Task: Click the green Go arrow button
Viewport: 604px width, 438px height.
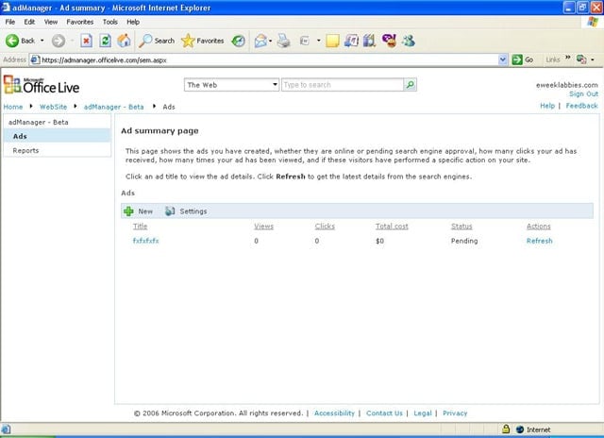Action: (x=517, y=59)
